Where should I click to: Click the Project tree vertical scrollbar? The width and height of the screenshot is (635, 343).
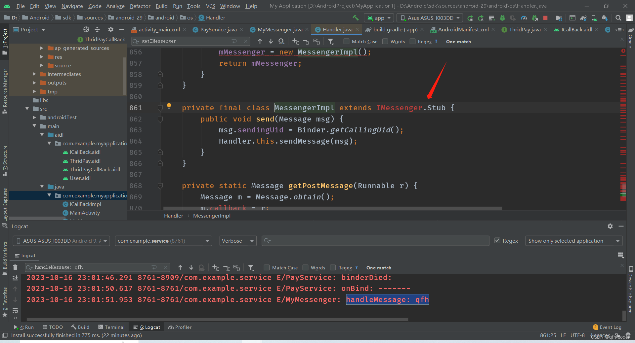125,76
